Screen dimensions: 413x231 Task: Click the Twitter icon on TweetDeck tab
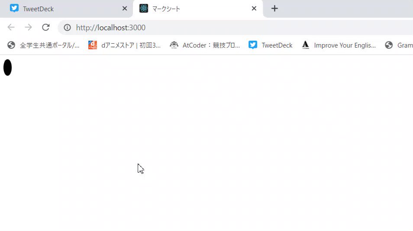[x=14, y=8]
